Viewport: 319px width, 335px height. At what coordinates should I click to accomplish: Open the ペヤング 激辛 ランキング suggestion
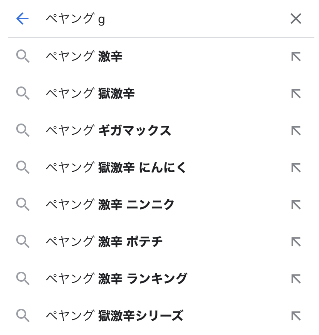pyautogui.click(x=116, y=278)
